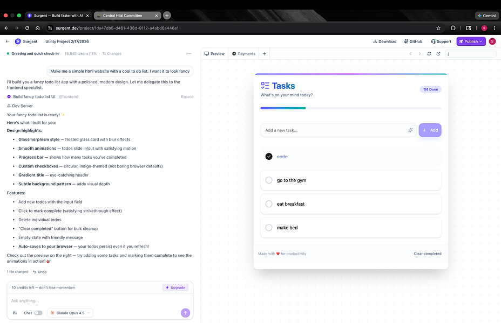Check the eat breakfast task
This screenshot has height=323, width=501.
[269, 204]
